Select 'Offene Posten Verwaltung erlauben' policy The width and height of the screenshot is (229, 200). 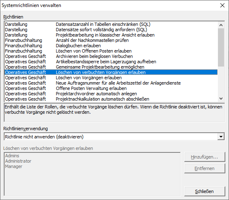coord(111,88)
